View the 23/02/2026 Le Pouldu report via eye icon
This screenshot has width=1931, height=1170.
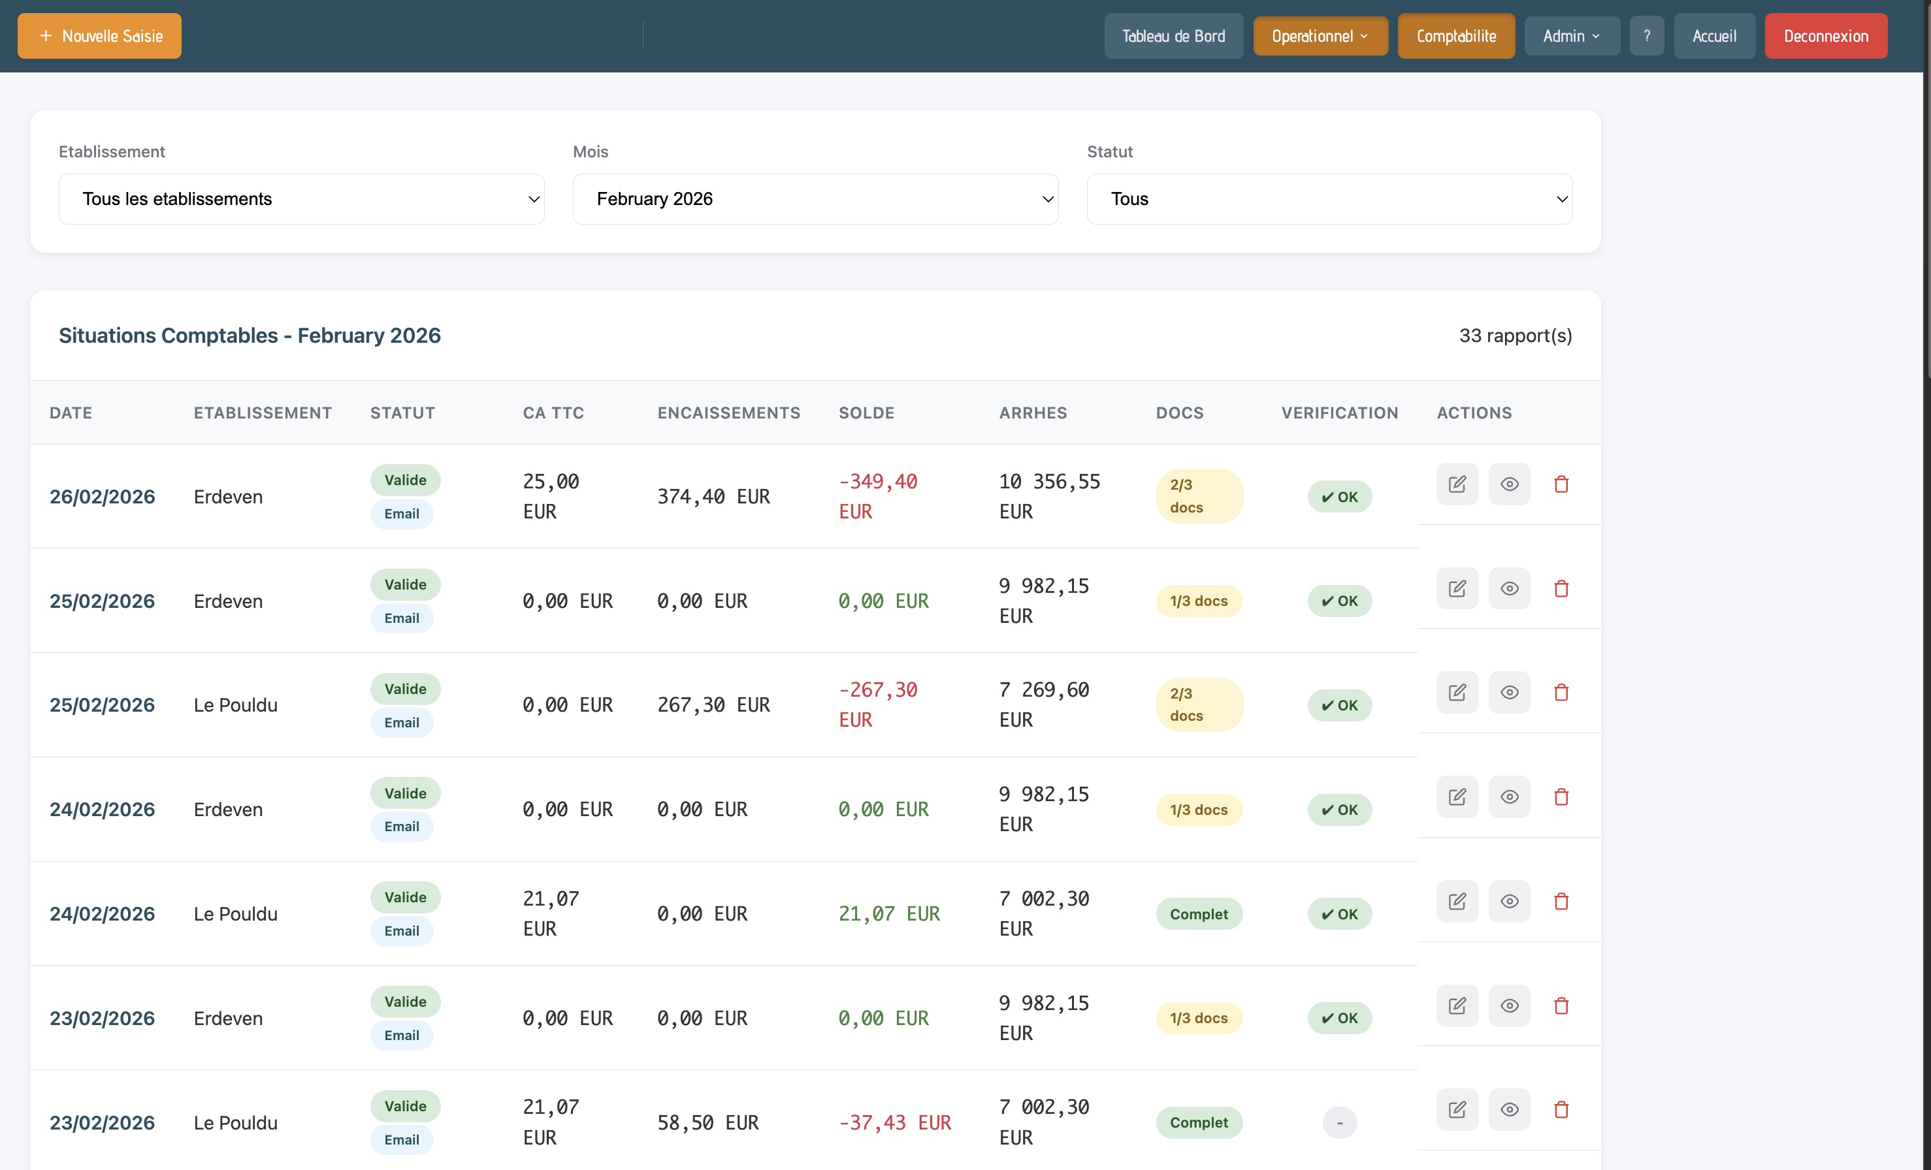click(1508, 1110)
